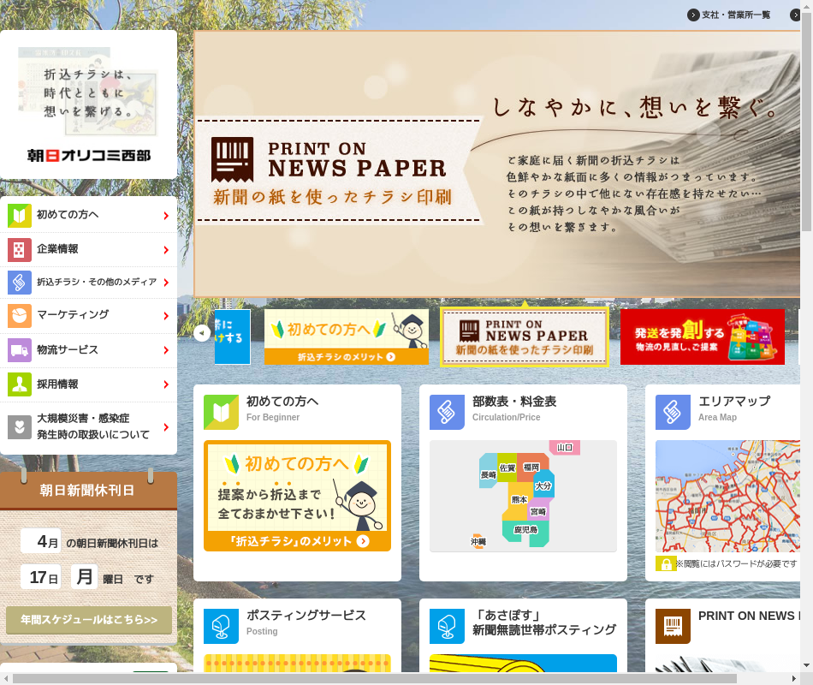Open 採用情報 in sidebar menu
The height and width of the screenshot is (685, 813).
tap(88, 384)
